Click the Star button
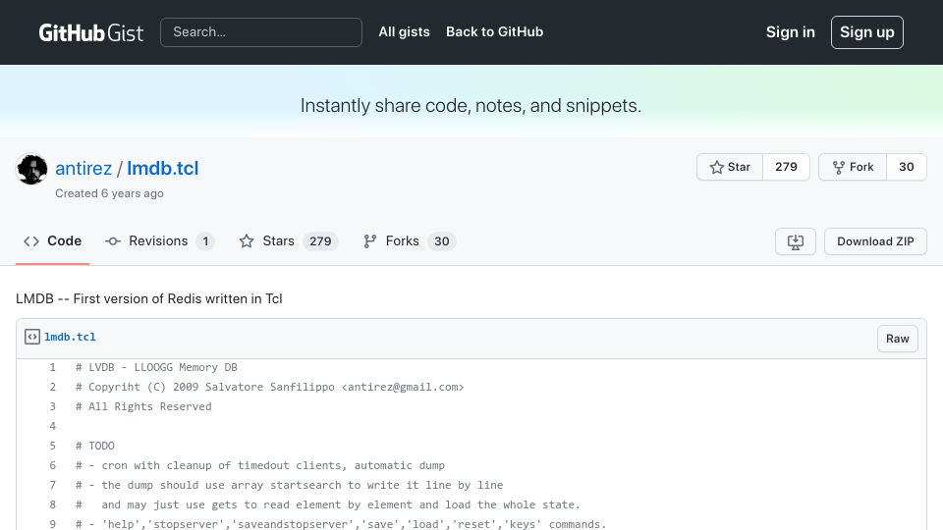 pyautogui.click(x=730, y=167)
